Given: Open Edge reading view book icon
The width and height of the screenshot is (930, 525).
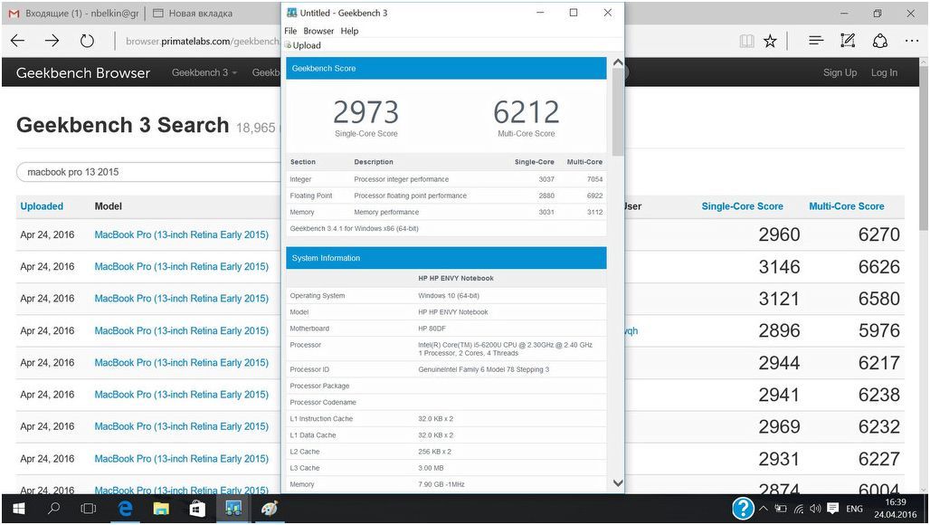Looking at the screenshot, I should coord(746,41).
